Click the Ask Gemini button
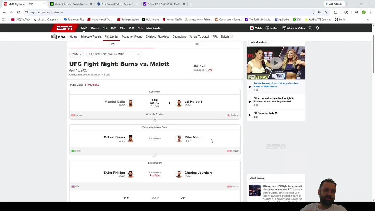The width and height of the screenshot is (375, 211). [334, 4]
